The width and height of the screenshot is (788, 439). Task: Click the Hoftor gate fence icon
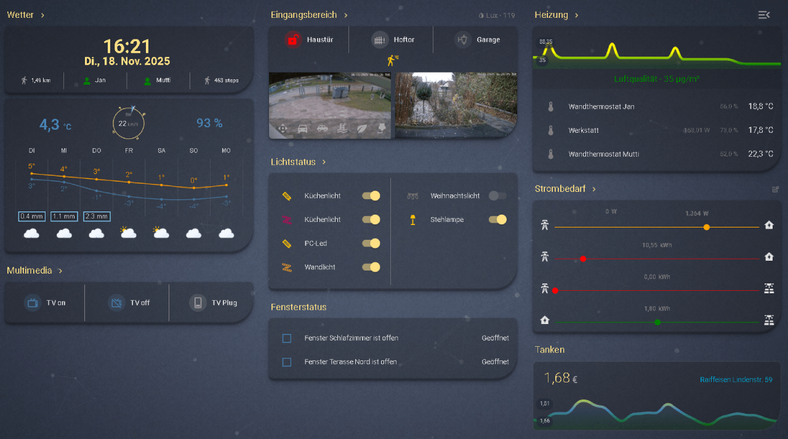[x=380, y=40]
